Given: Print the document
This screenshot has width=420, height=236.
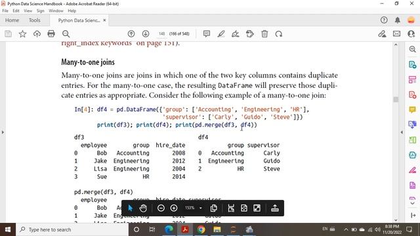Looking at the screenshot, I should 51,33.
